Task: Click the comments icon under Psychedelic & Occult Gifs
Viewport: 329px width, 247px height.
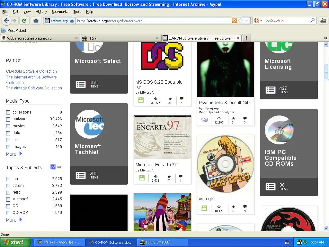Action: coord(245,118)
